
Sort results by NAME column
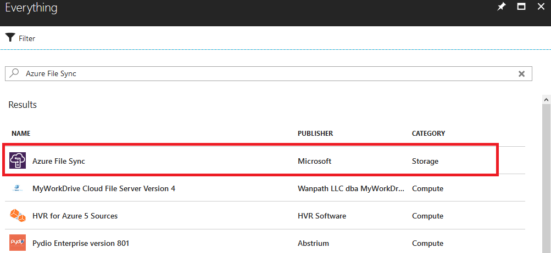coord(21,134)
